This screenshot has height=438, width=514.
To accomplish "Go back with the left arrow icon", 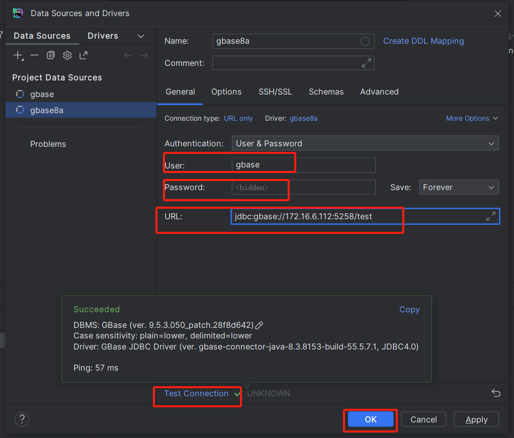I will click(x=128, y=55).
